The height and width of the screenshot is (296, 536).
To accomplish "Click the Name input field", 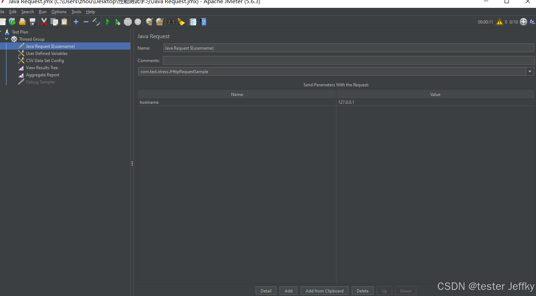I will tap(349, 48).
